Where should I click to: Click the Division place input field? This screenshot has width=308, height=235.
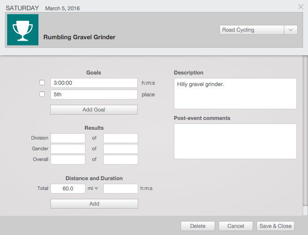[x=68, y=138]
